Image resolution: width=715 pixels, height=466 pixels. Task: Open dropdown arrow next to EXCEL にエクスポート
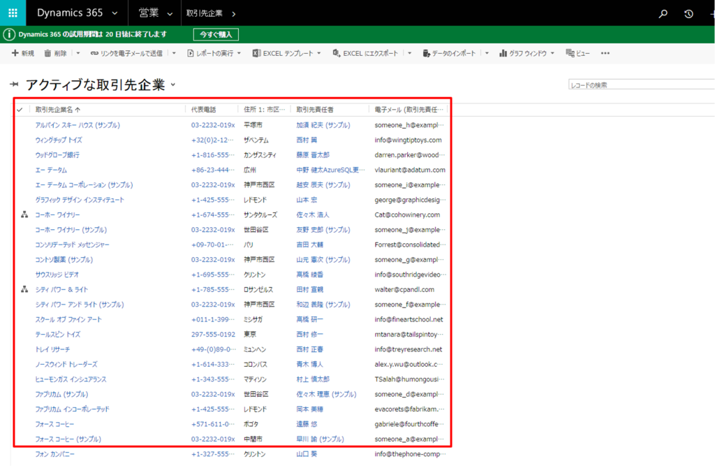[409, 53]
